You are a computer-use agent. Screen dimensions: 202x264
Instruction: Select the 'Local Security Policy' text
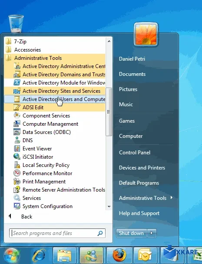pyautogui.click(x=46, y=165)
